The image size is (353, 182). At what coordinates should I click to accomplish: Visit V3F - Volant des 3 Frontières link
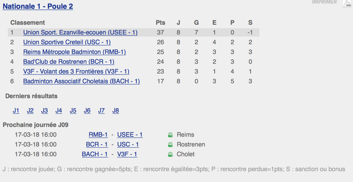(x=76, y=71)
